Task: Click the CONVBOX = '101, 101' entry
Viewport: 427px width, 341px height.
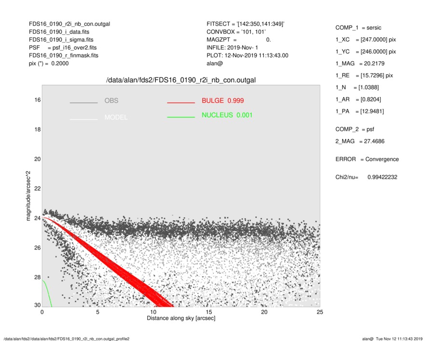Action: pyautogui.click(x=235, y=32)
